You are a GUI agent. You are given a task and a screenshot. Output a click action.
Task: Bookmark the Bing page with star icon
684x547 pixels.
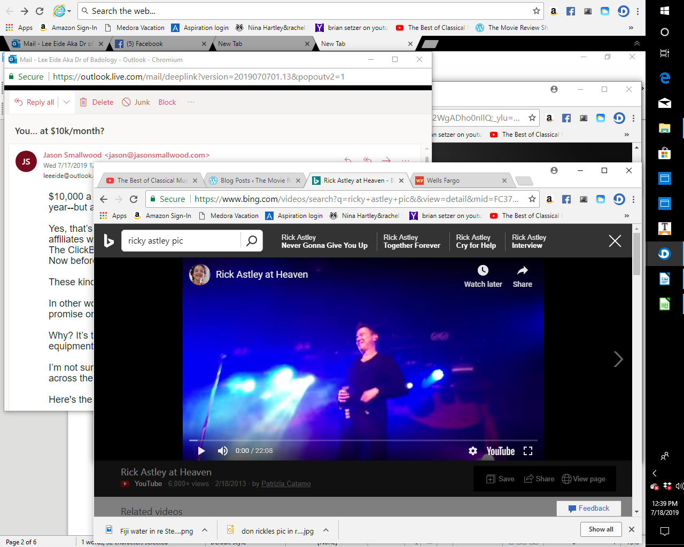pyautogui.click(x=532, y=199)
